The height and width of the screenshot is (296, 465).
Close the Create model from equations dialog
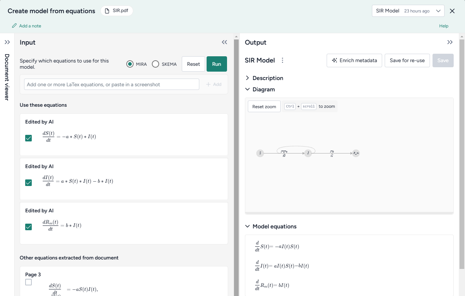pyautogui.click(x=452, y=11)
